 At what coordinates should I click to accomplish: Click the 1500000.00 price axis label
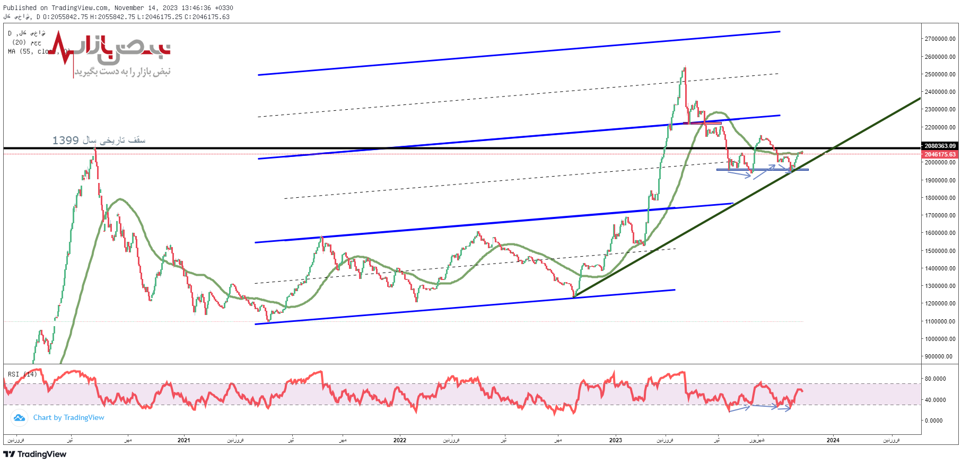click(940, 251)
